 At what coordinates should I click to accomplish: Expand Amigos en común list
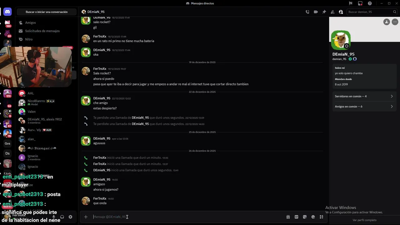(x=364, y=107)
